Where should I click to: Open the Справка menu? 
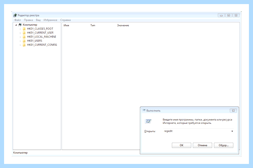point(65,20)
